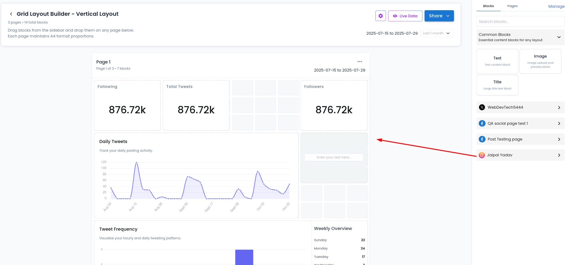Click the Page 1 title

(103, 62)
